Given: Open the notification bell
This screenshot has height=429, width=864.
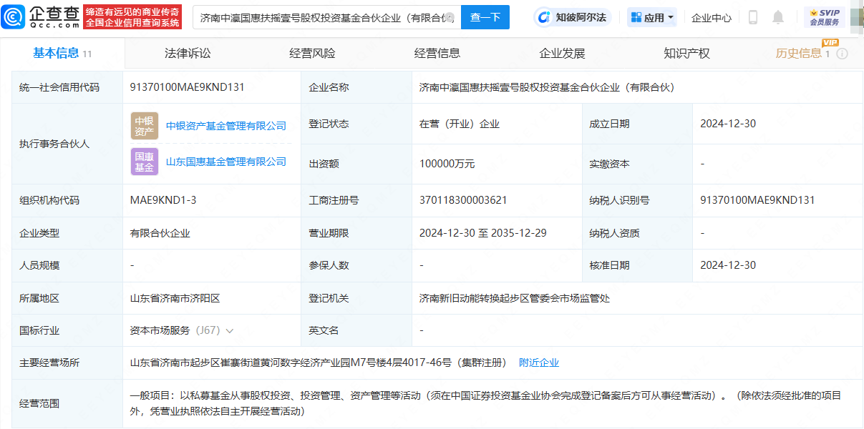Looking at the screenshot, I should pyautogui.click(x=778, y=17).
